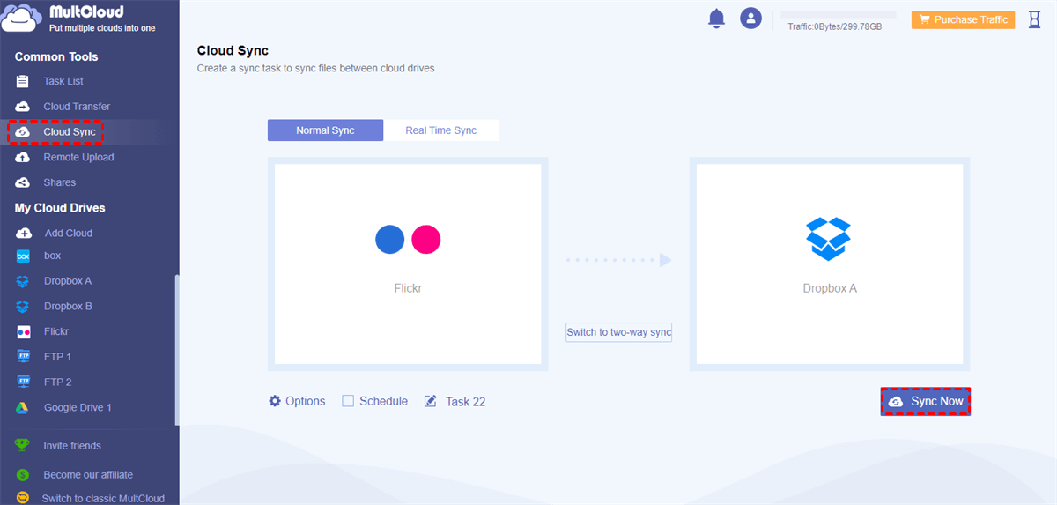The height and width of the screenshot is (505, 1057).
Task: Click the Remote Upload cloud icon
Action: coord(23,157)
